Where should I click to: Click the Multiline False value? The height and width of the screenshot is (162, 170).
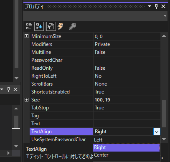pos(127,52)
